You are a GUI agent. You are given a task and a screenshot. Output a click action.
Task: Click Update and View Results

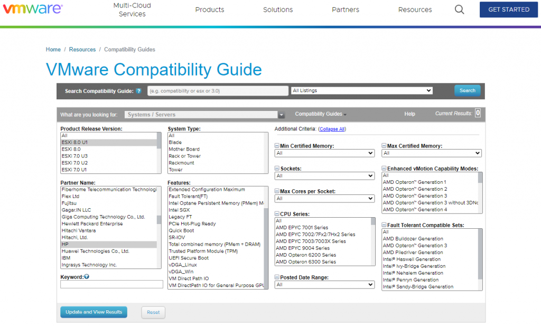(94, 312)
